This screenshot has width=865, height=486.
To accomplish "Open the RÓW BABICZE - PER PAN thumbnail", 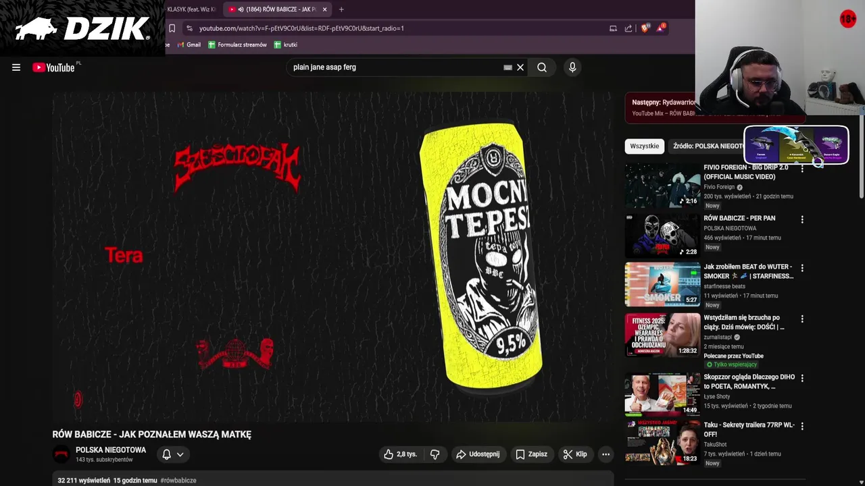I will [662, 235].
